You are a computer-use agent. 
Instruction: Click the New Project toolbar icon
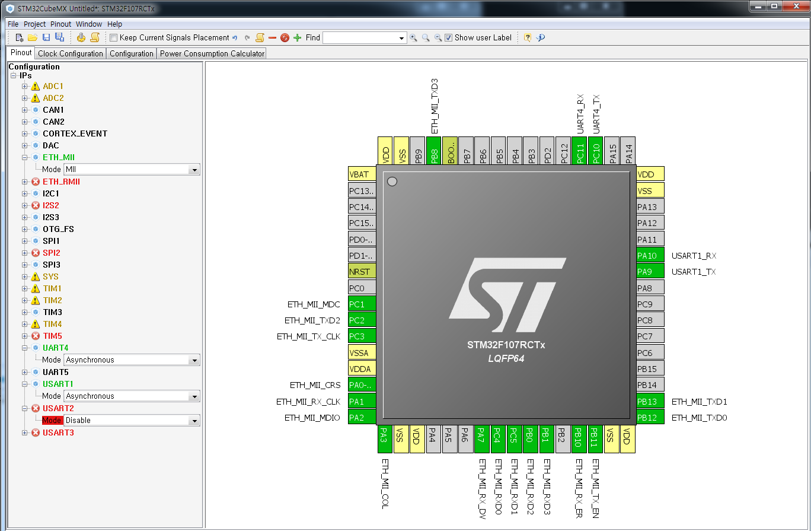click(x=20, y=37)
